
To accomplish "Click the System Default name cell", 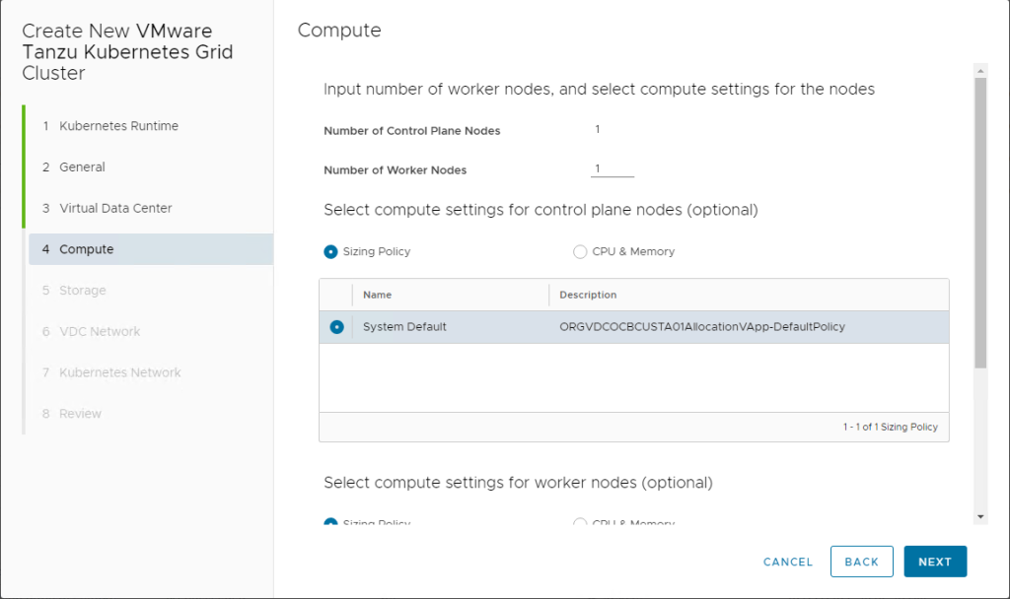I will coord(404,327).
